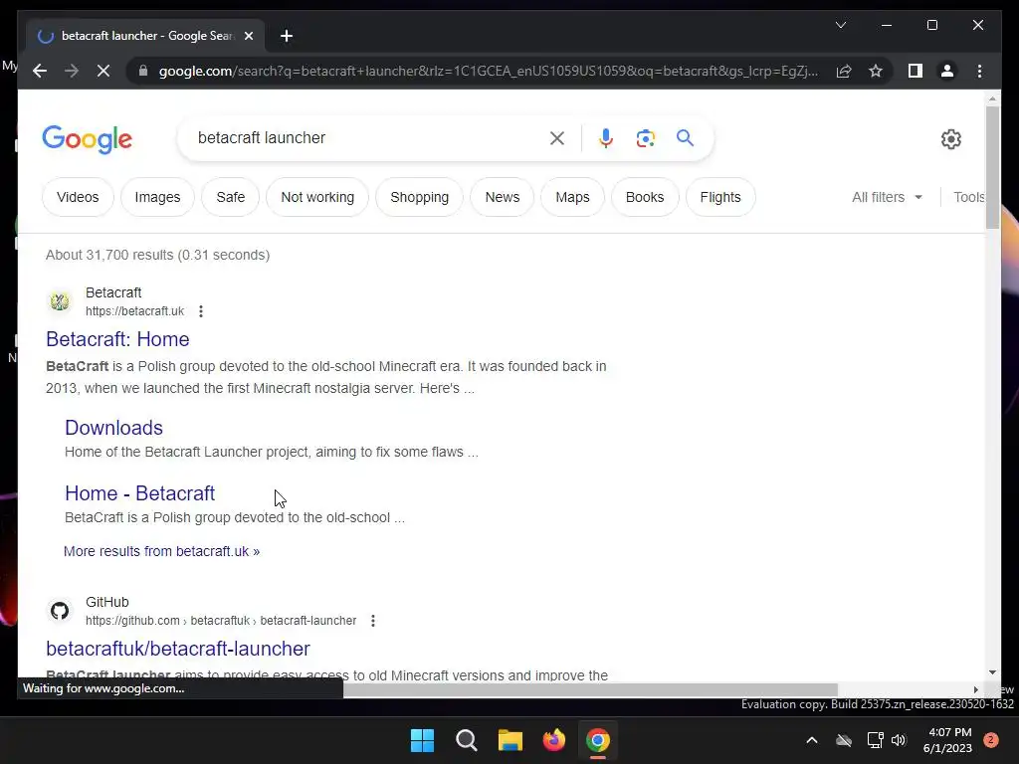This screenshot has width=1019, height=764.
Task: Open Google quick settings gear
Action: click(x=950, y=139)
